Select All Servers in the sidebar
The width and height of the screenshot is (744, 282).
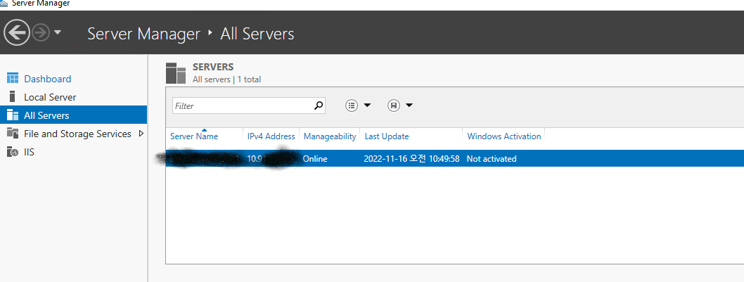pyautogui.click(x=46, y=115)
